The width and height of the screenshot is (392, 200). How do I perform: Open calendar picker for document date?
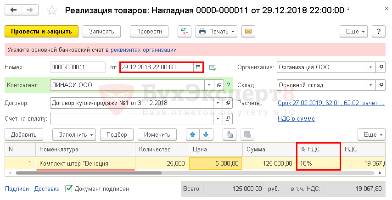click(x=198, y=67)
